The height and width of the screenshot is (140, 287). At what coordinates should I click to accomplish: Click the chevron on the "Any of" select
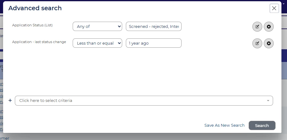[119, 27]
